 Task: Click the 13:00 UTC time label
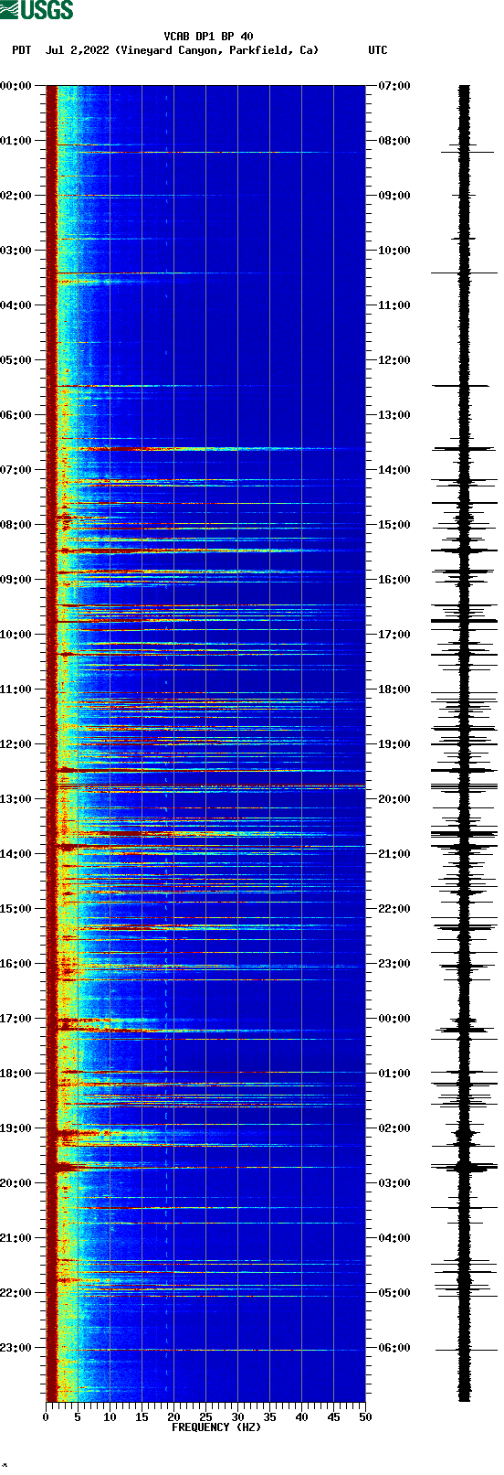point(394,415)
